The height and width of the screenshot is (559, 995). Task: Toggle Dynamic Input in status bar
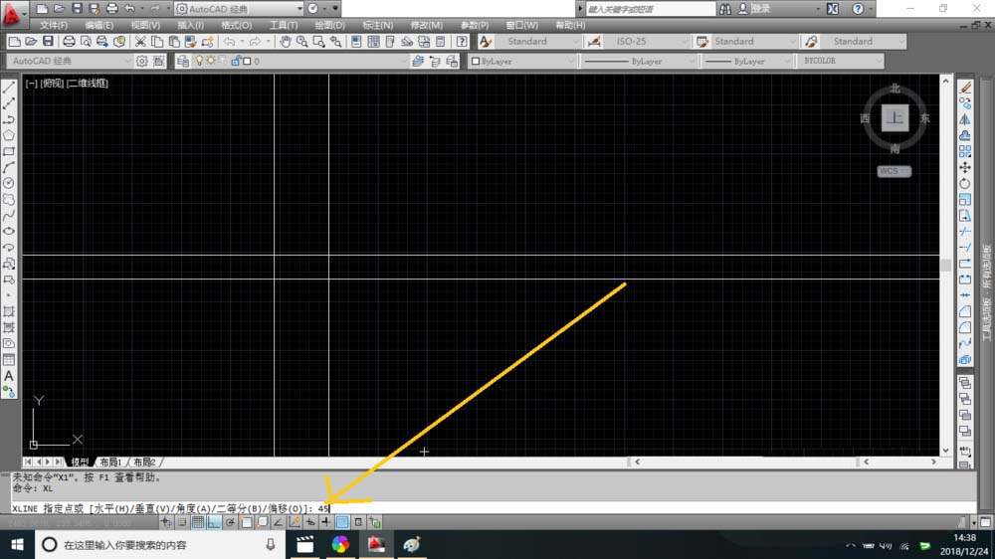pos(310,522)
